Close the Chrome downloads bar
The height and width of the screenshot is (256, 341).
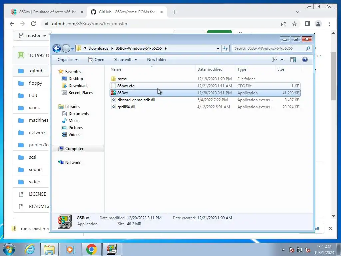tap(330, 228)
